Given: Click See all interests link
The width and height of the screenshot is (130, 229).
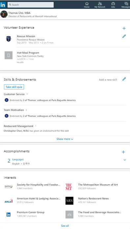Looking at the screenshot, I should pos(65,226).
